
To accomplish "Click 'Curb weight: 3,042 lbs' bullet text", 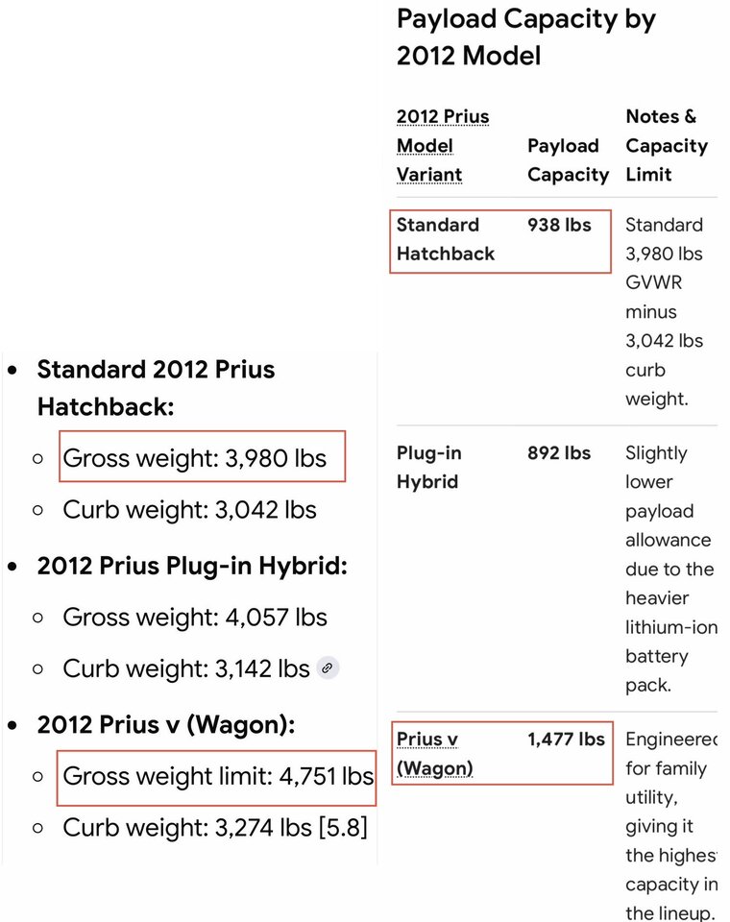I will [x=189, y=510].
